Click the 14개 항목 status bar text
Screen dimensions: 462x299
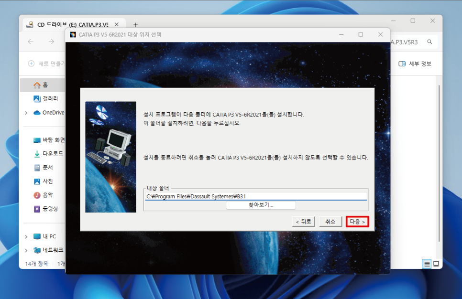pos(36,264)
